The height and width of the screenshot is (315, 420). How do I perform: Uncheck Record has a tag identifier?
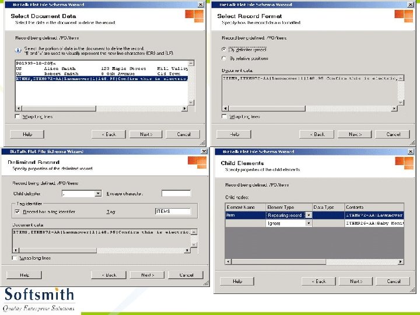point(17,212)
